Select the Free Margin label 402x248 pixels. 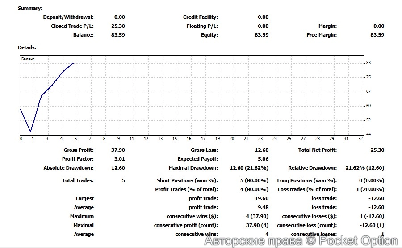tap(322, 35)
